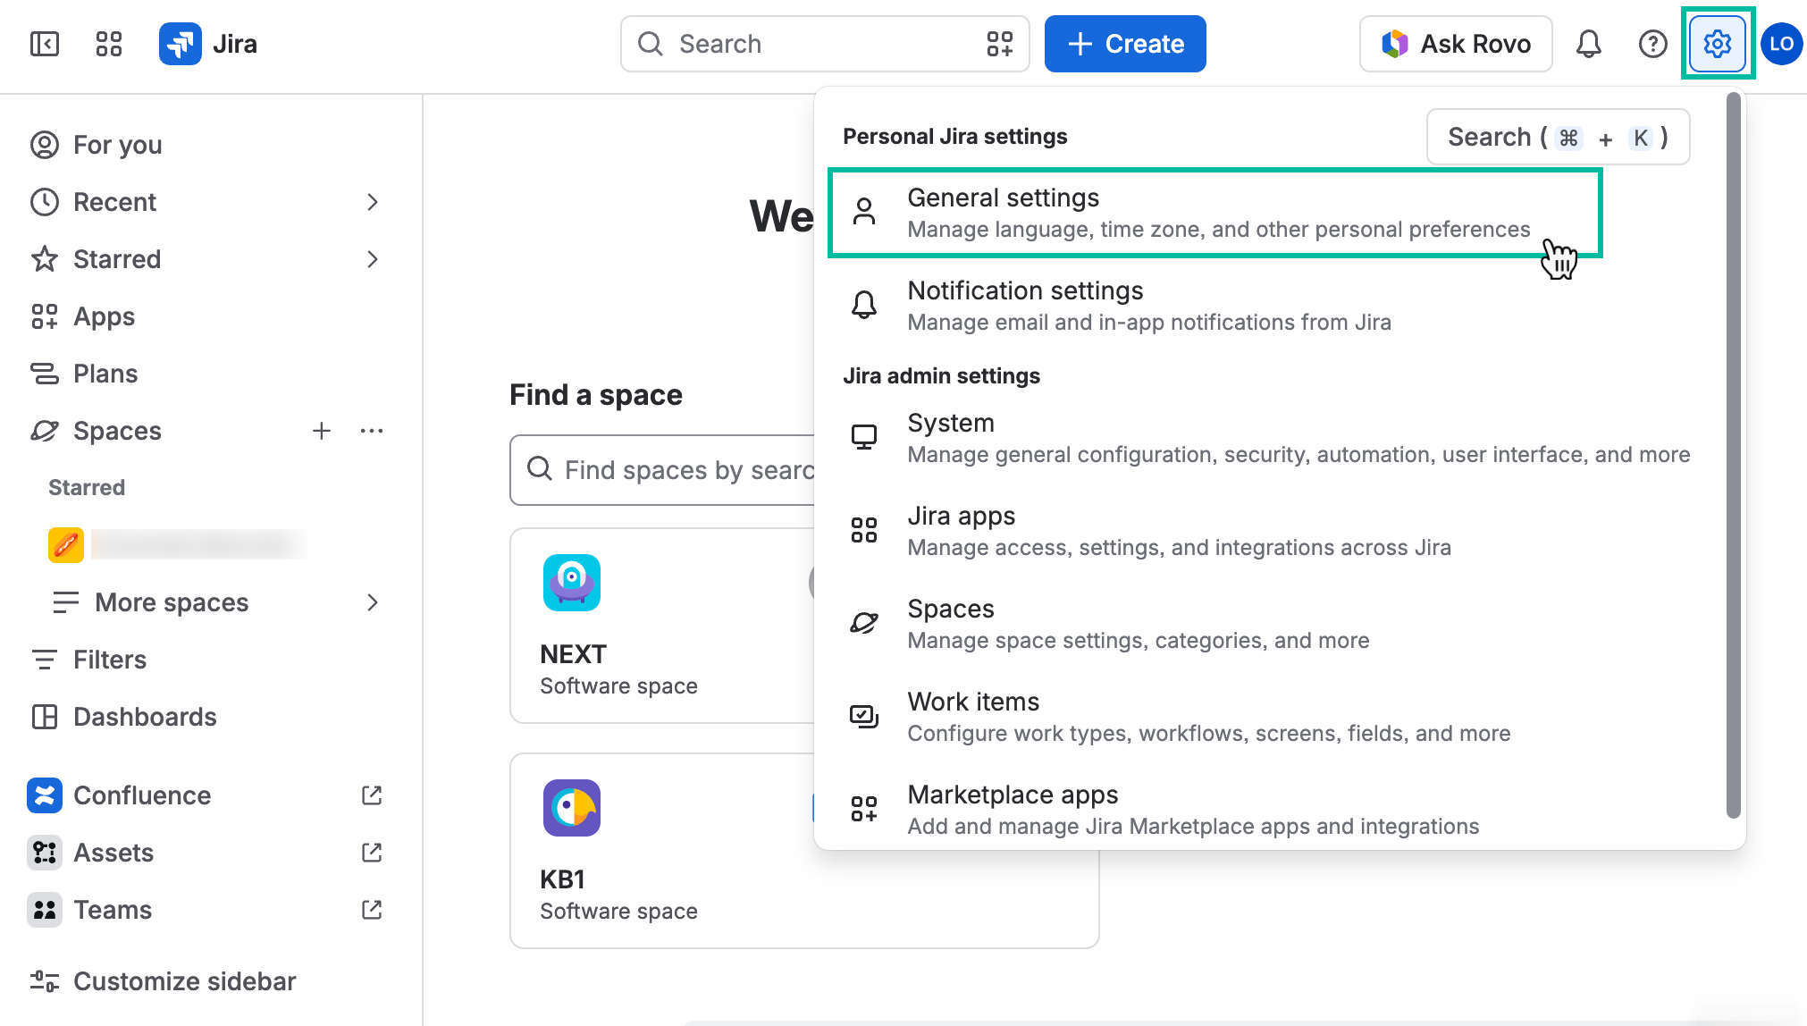
Task: Open the LO profile avatar
Action: pos(1782,44)
